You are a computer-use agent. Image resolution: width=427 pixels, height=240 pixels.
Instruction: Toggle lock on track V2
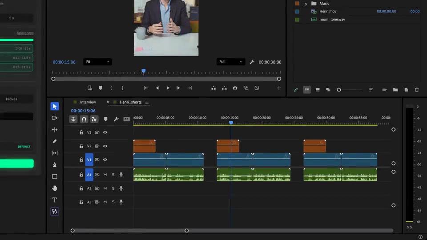[x=81, y=146]
